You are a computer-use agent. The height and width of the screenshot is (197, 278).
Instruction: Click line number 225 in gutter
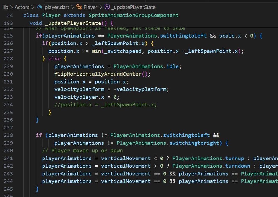click(8, 36)
